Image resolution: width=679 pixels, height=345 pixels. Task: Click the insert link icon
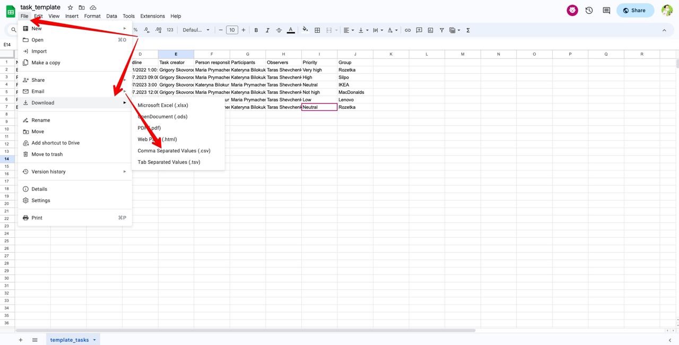pyautogui.click(x=407, y=30)
